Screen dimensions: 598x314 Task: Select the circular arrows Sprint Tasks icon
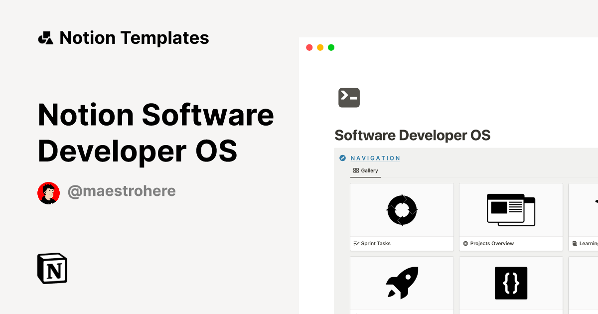(402, 210)
